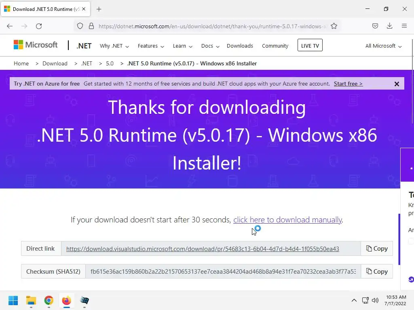Open the network status tray icon
This screenshot has height=310, width=414.
click(x=365, y=300)
